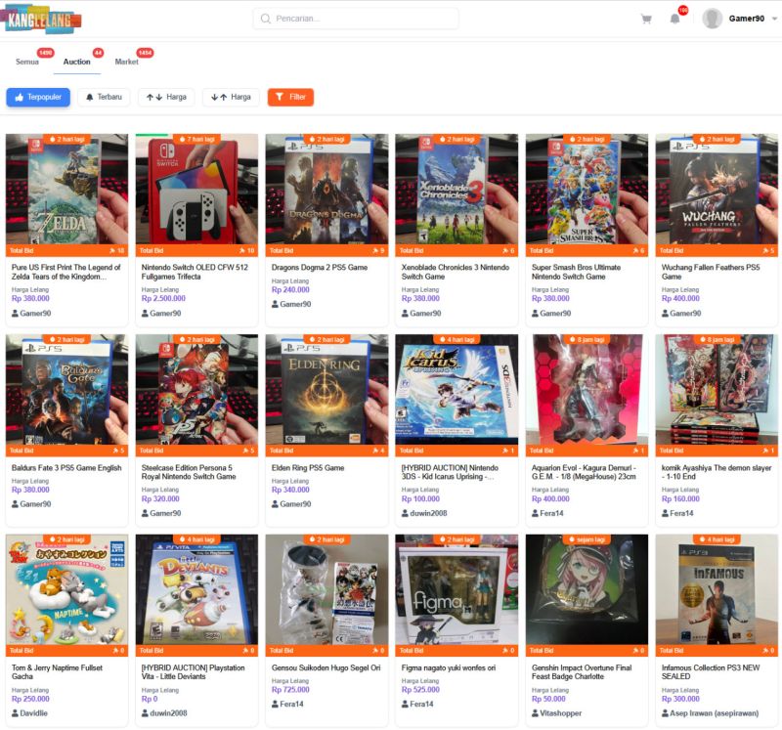Switch to the Semua tab
This screenshot has height=730, width=782.
(x=27, y=62)
